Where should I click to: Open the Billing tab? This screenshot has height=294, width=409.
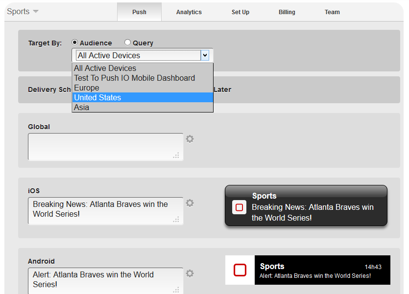(287, 12)
